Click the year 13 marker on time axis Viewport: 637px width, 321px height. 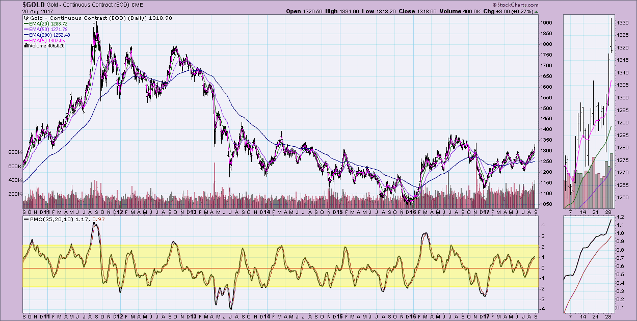[x=189, y=211]
